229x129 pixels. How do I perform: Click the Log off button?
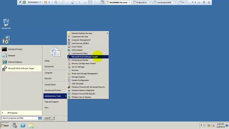tap(48, 118)
